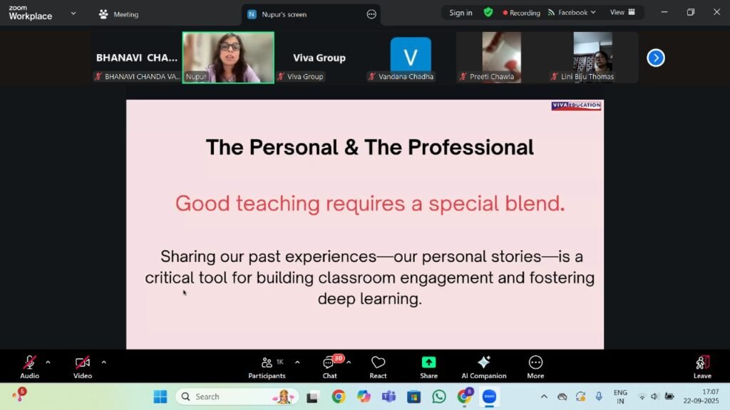This screenshot has width=730, height=410.
Task: Unmute the microphone with Audio button
Action: (29, 364)
